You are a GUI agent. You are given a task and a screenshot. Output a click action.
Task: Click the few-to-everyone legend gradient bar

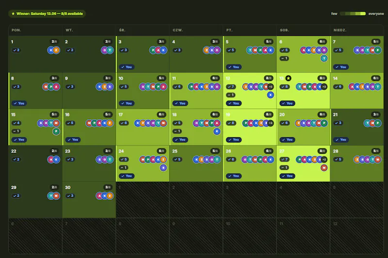[353, 14]
